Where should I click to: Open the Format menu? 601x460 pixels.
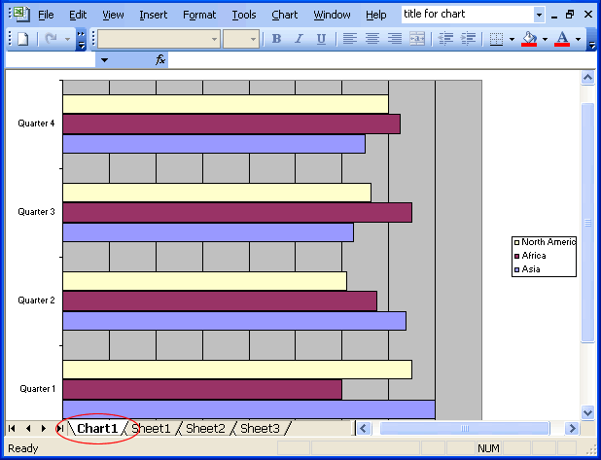pos(199,15)
